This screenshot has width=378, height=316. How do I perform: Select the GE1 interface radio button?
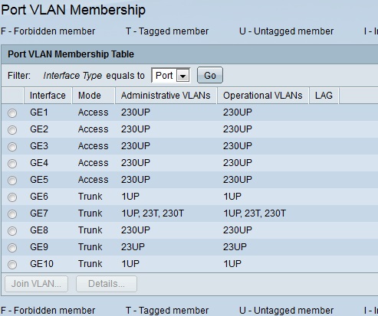pos(12,113)
